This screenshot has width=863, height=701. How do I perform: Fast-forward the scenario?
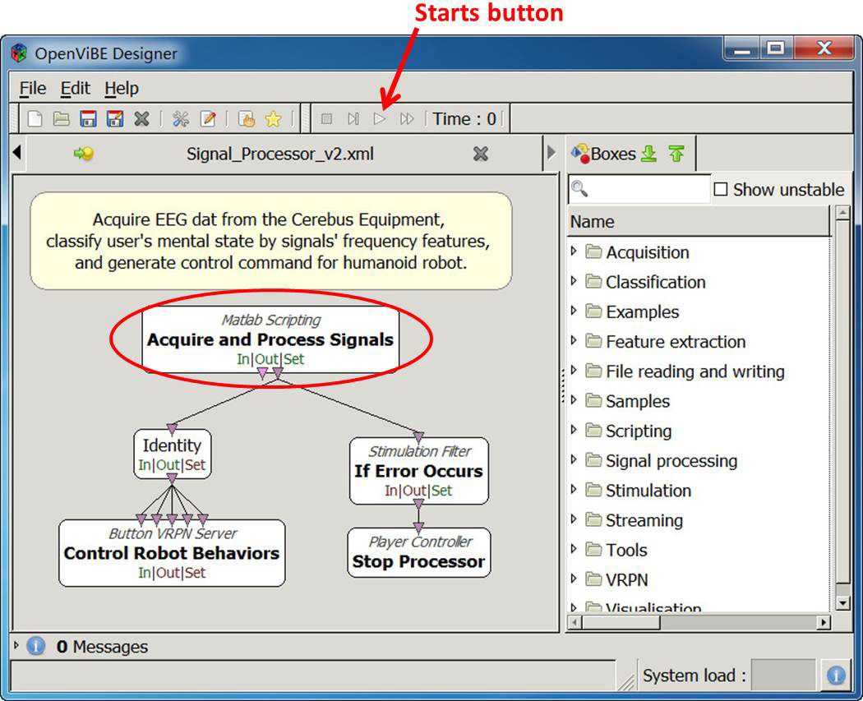click(407, 119)
